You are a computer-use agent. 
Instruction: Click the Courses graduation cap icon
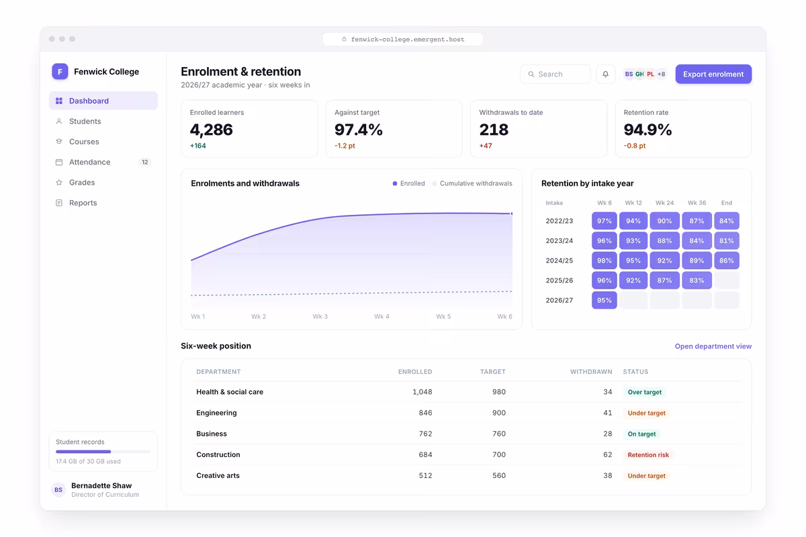coord(59,142)
